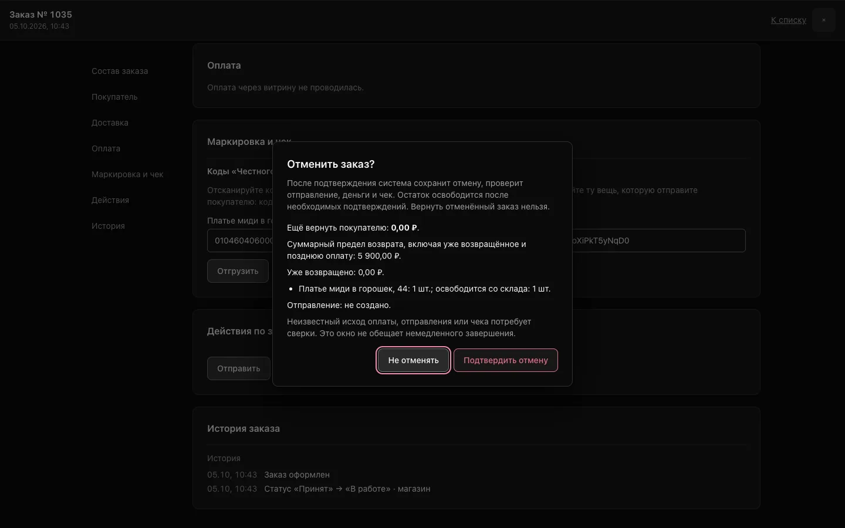Click 'Отменить заказ?' dialog title
Viewport: 845px width, 528px height.
pos(330,164)
